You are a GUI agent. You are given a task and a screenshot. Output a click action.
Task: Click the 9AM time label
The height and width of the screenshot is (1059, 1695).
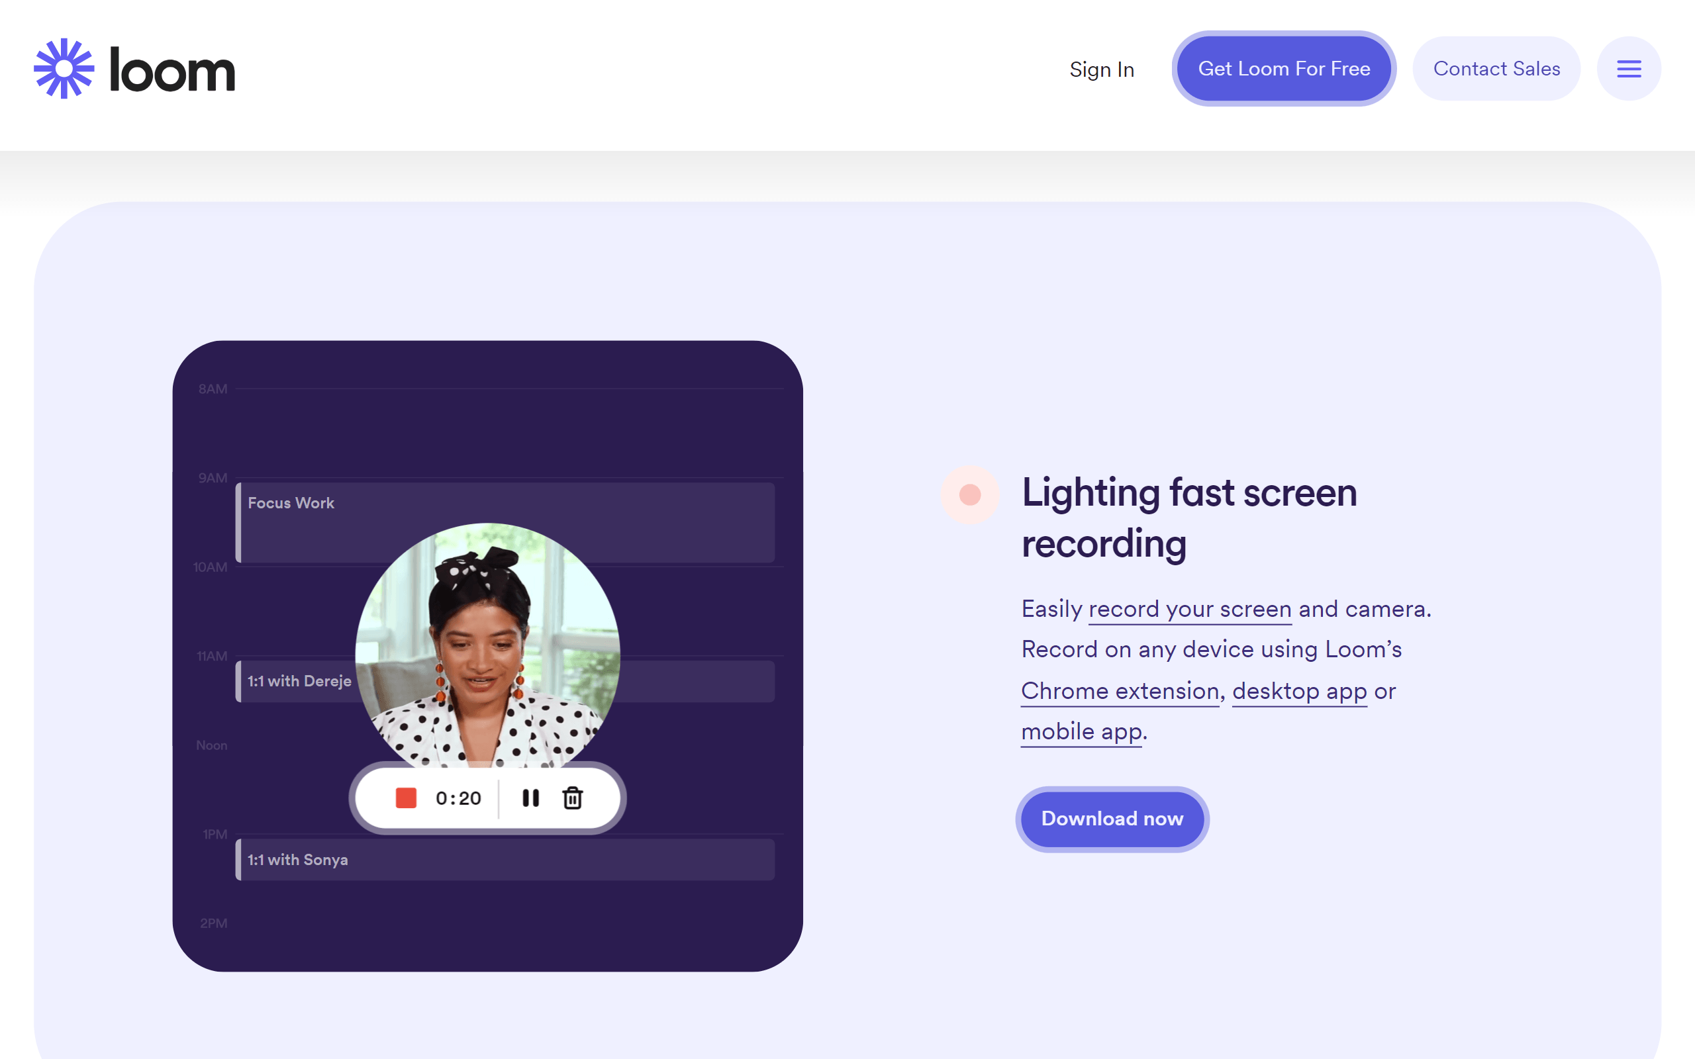pos(213,478)
